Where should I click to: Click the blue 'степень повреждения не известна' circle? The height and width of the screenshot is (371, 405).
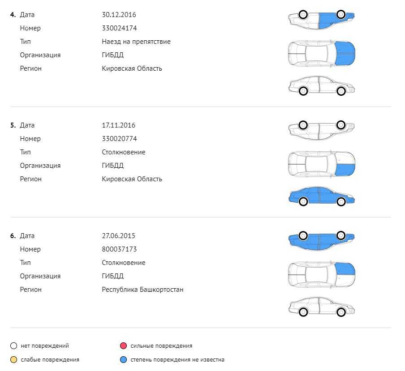click(124, 360)
